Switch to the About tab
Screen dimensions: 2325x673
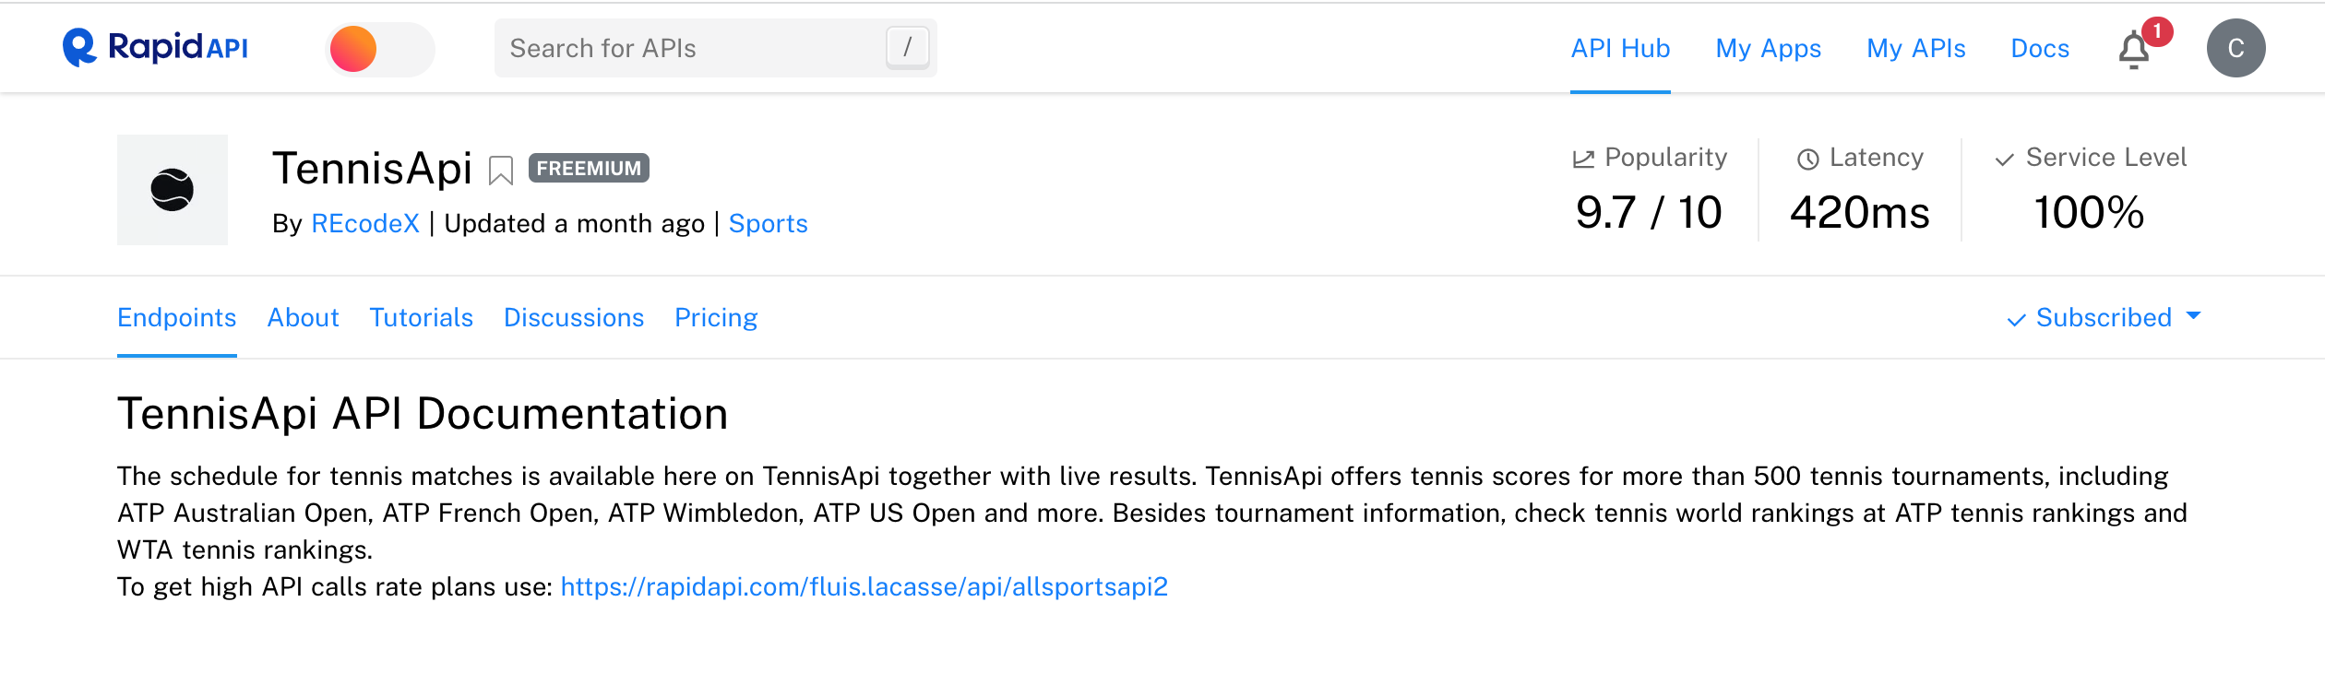303,317
